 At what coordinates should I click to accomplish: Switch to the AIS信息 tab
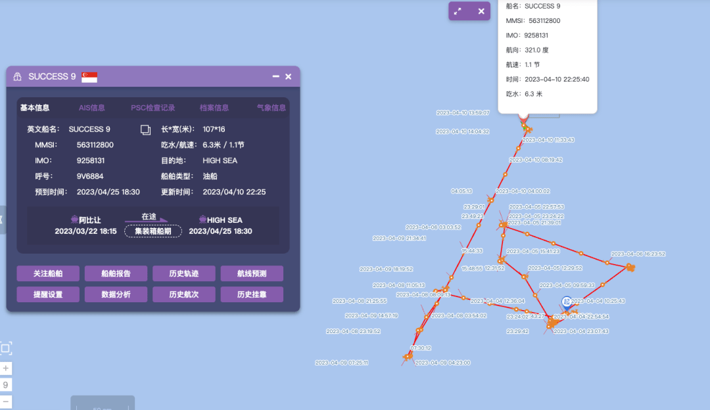(91, 108)
